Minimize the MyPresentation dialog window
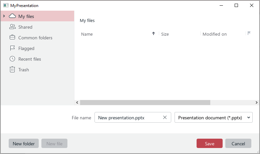The width and height of the screenshot is (260, 154). point(221,5)
